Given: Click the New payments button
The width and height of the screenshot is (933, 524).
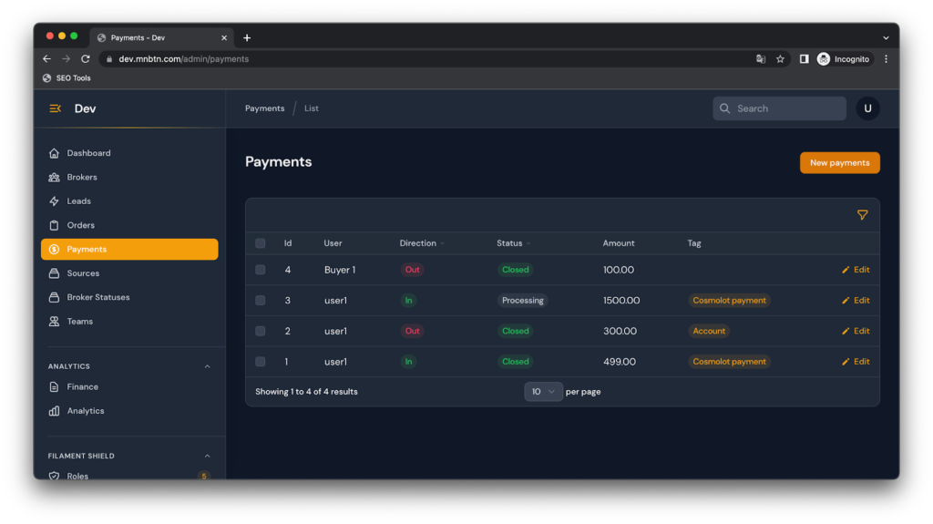Looking at the screenshot, I should coord(839,163).
